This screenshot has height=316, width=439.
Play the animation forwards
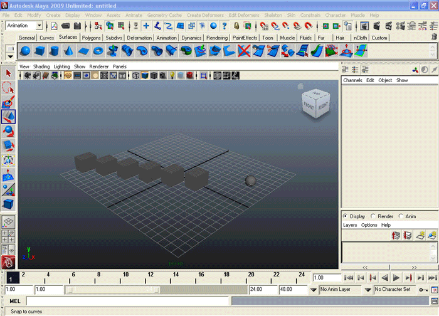[396, 278]
